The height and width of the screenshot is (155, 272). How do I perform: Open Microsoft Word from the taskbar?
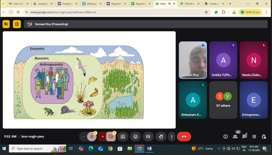(x=149, y=148)
